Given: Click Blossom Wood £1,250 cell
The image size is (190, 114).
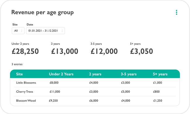Looking at the screenshot, I should 158,100.
